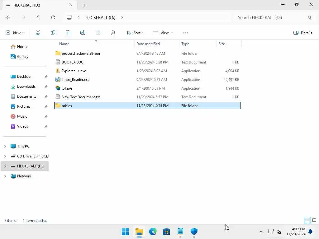This screenshot has height=239, width=319.
Task: Select the lol.exe file
Action: click(x=147, y=88)
